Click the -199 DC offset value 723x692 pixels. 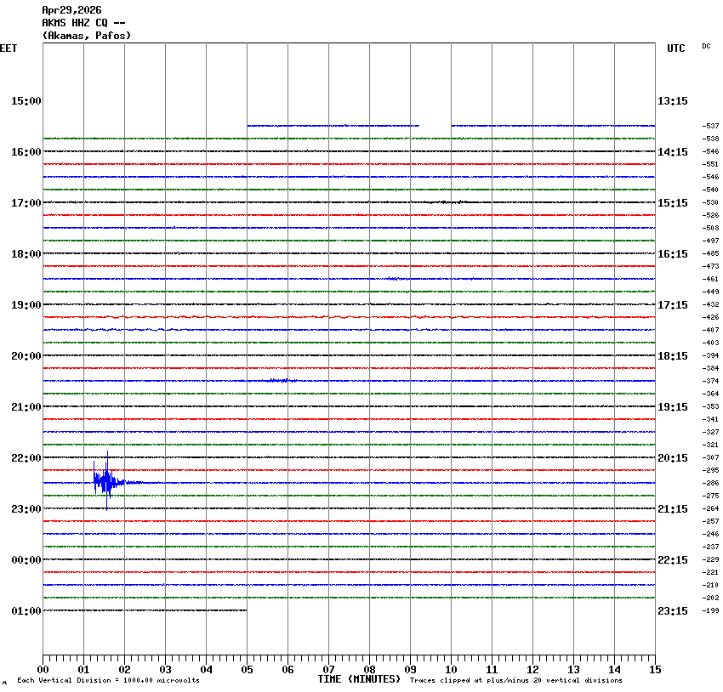710,610
